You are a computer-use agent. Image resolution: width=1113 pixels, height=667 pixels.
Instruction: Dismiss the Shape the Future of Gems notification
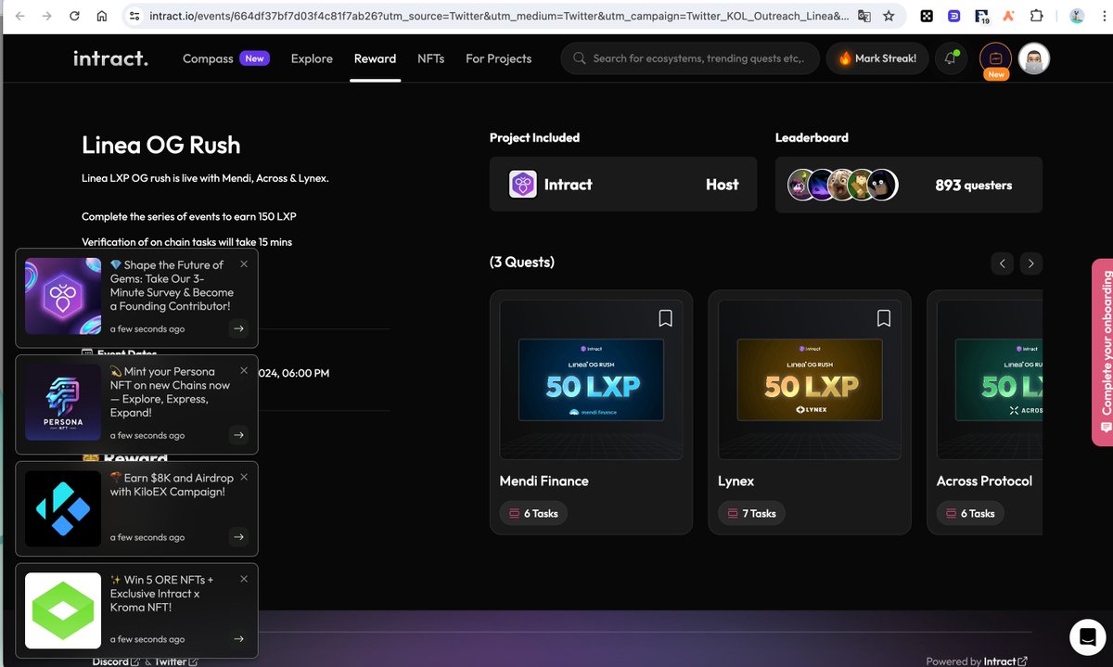point(244,264)
